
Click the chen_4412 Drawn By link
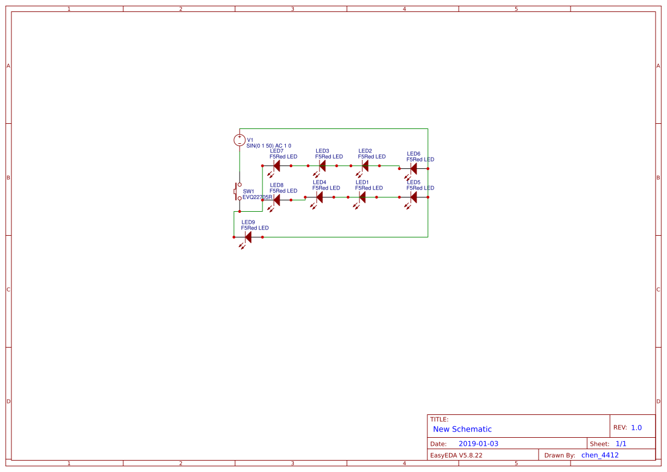coord(599,455)
